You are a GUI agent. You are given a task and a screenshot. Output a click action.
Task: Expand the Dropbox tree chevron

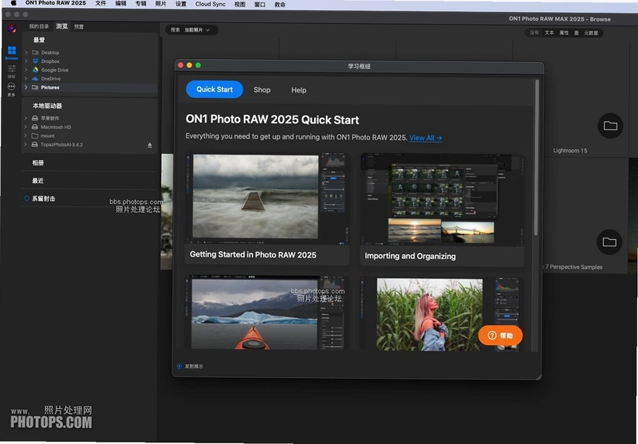point(26,61)
